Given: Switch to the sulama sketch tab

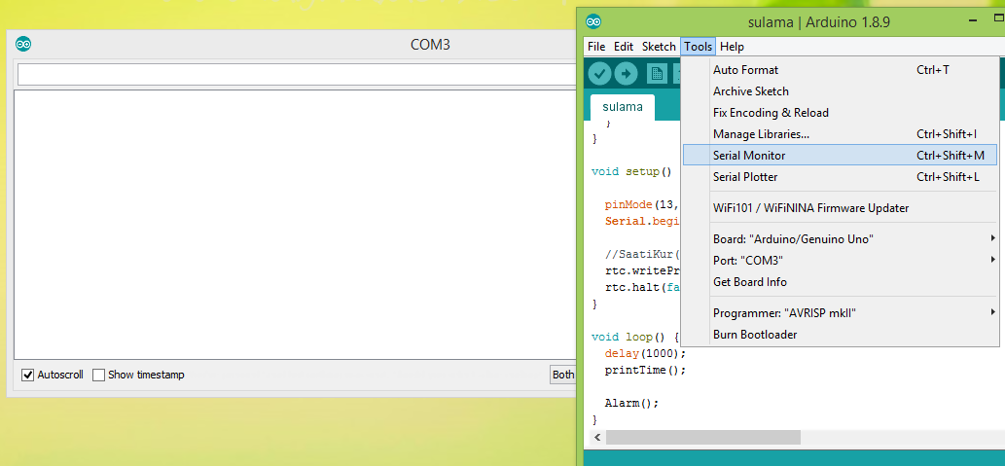Looking at the screenshot, I should coord(622,107).
